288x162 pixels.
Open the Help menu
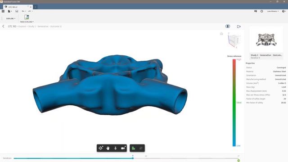tap(284, 11)
